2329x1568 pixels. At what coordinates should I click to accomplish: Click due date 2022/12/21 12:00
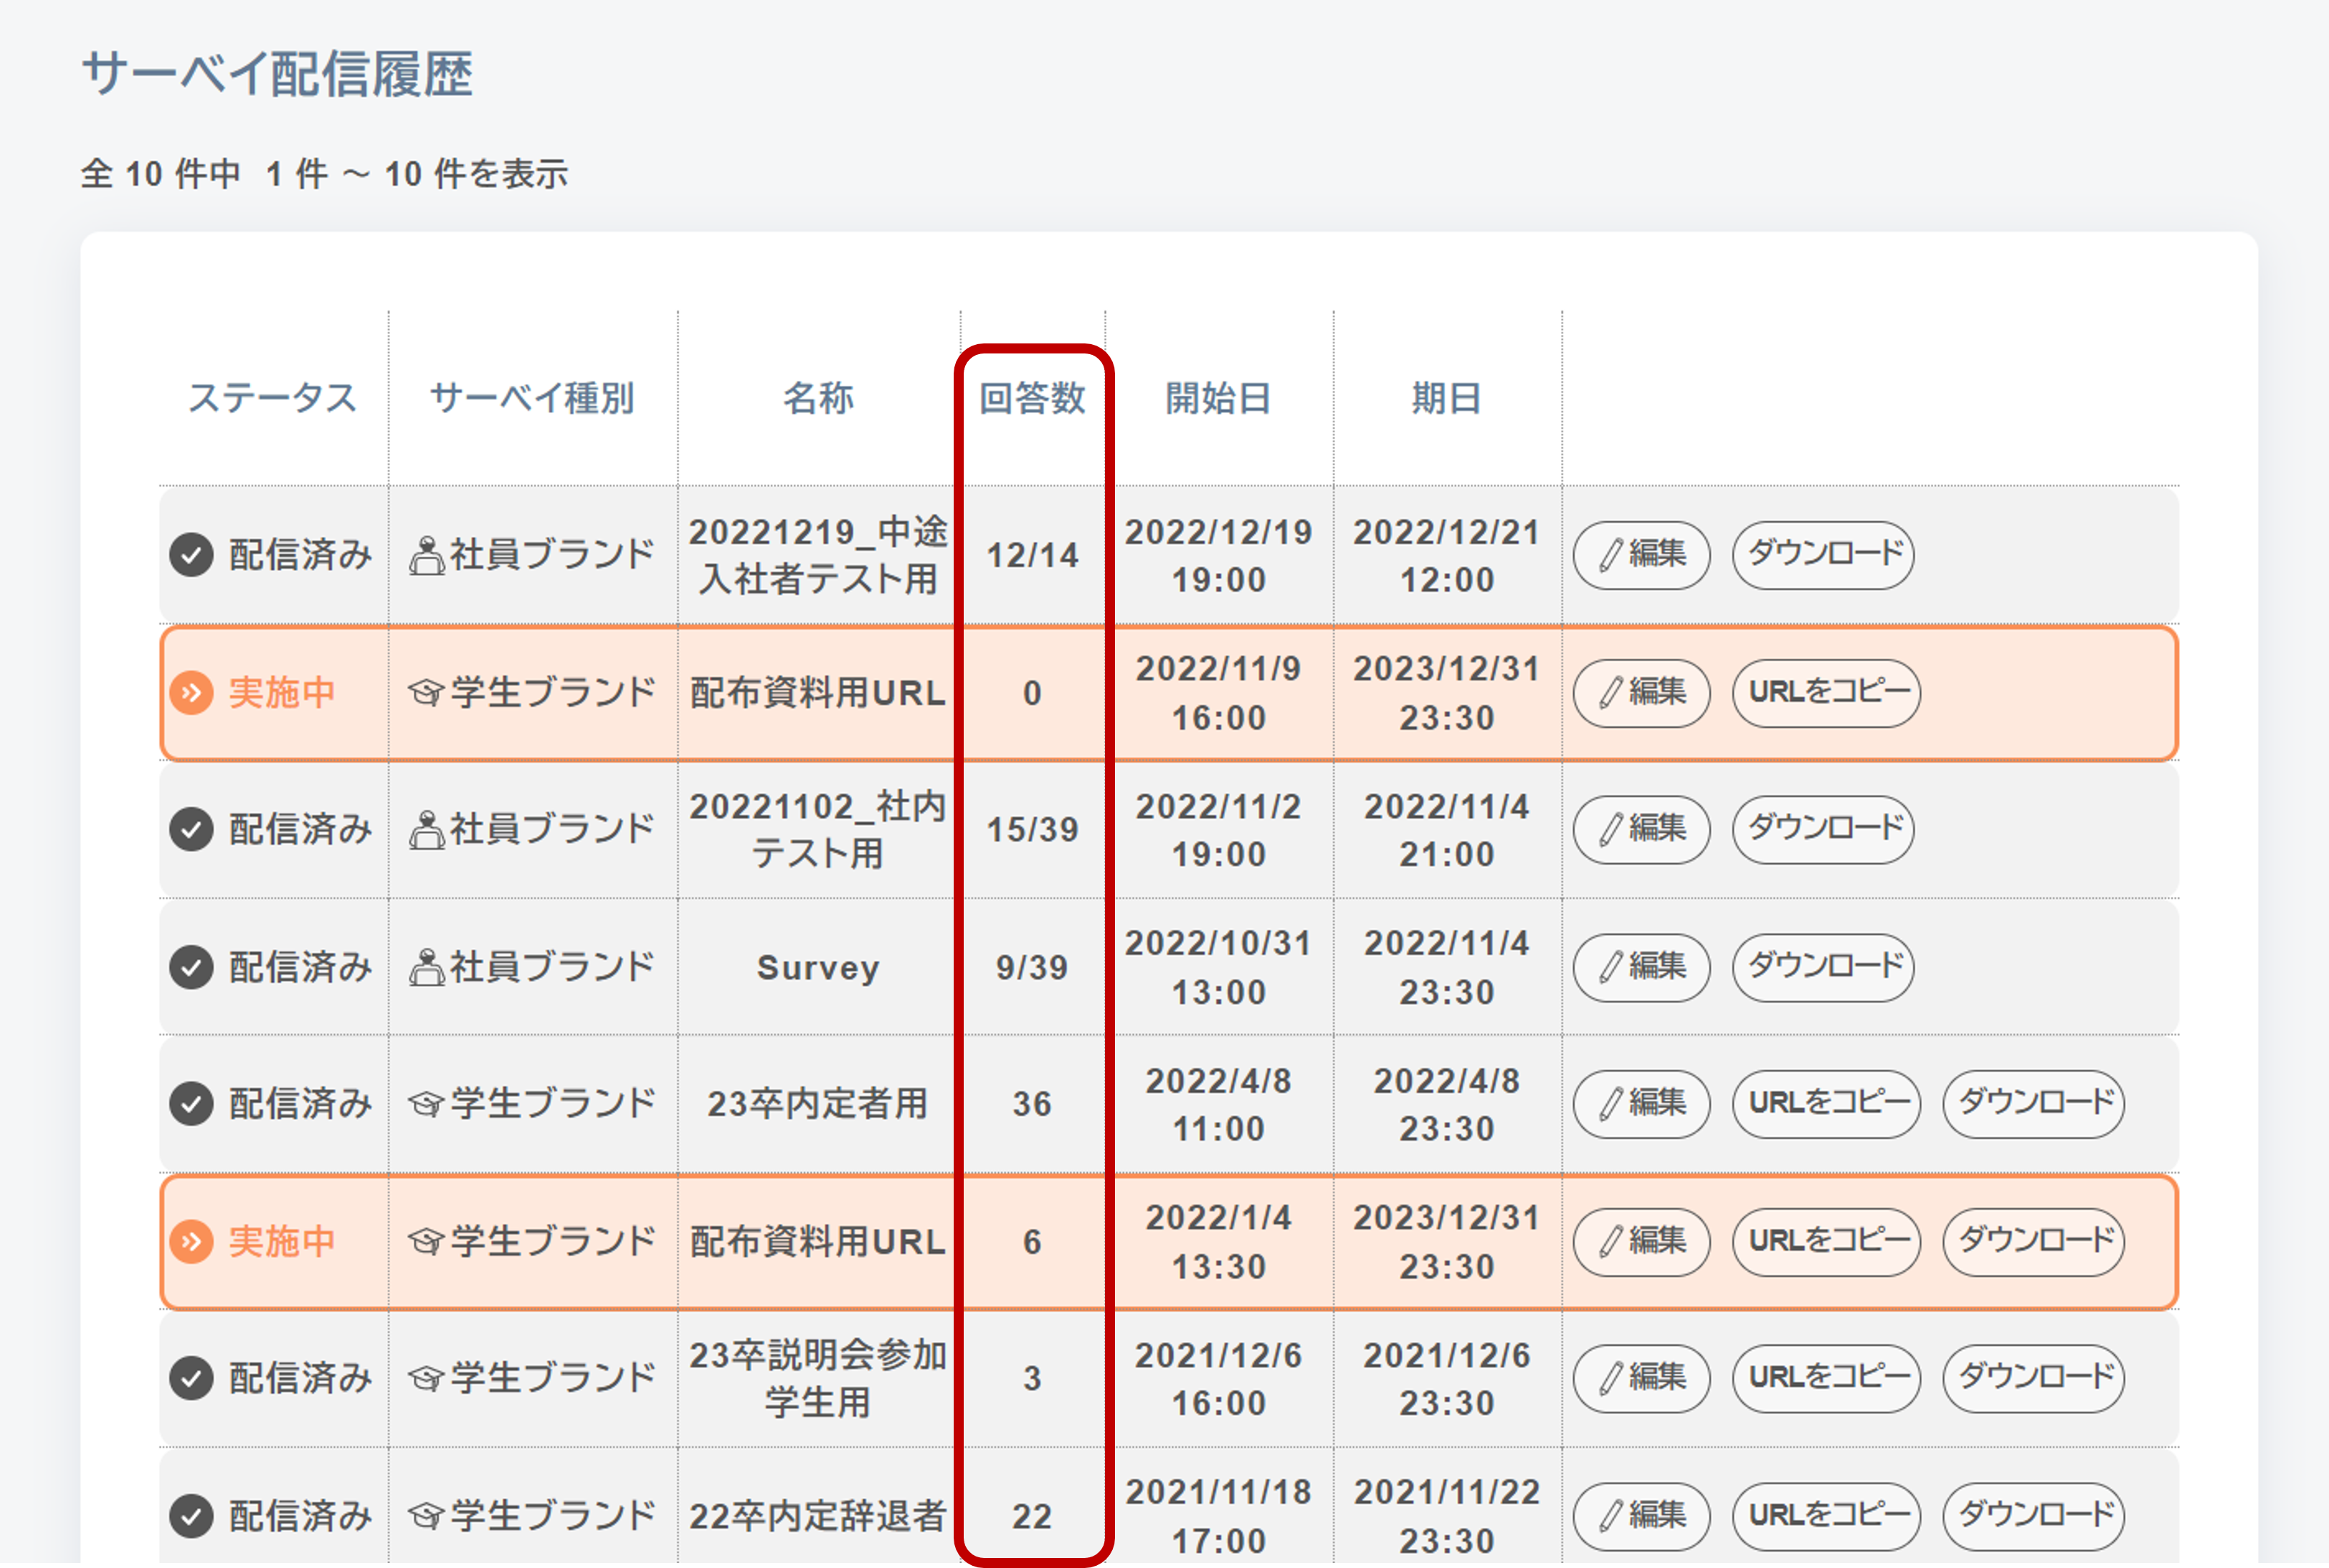(1446, 555)
